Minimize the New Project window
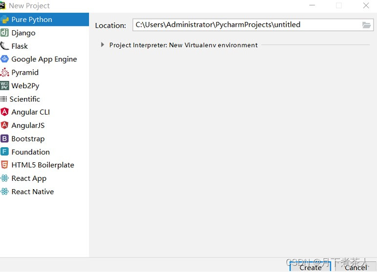The width and height of the screenshot is (377, 272). click(312, 5)
